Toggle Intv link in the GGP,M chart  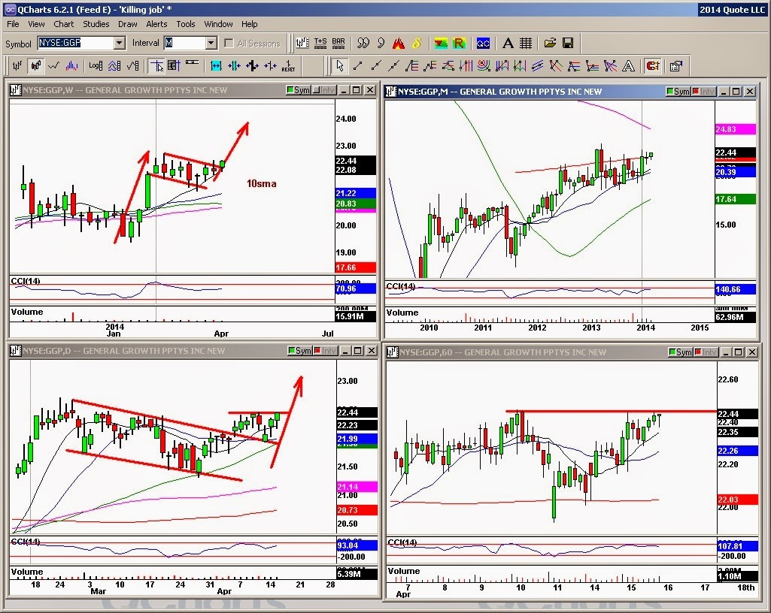(x=703, y=92)
